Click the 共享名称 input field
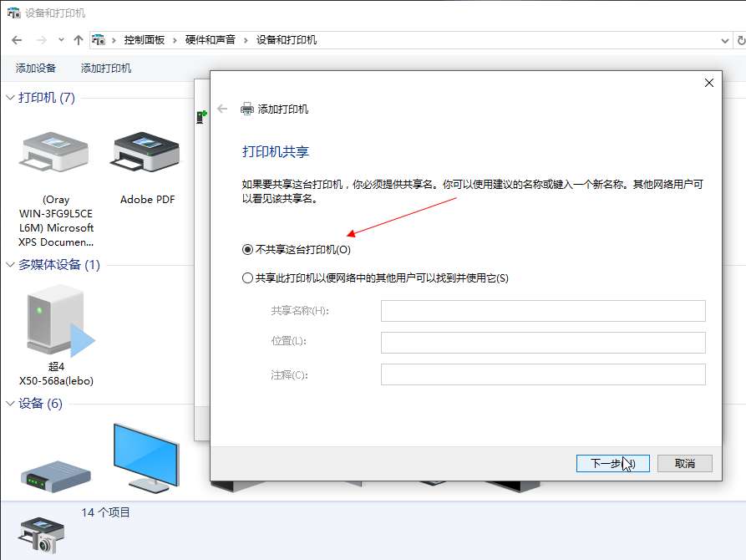 pos(543,311)
